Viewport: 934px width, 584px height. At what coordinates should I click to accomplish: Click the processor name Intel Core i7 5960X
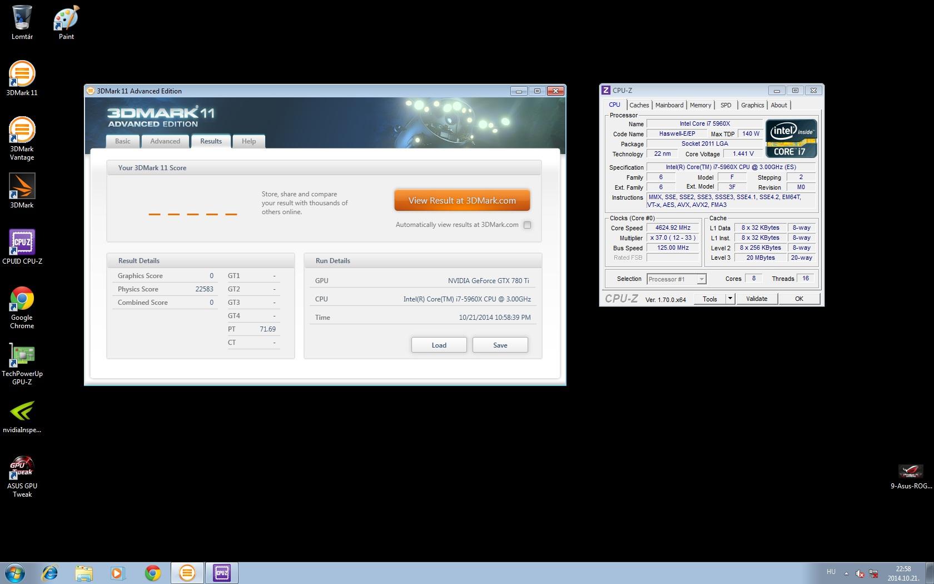[x=705, y=123]
